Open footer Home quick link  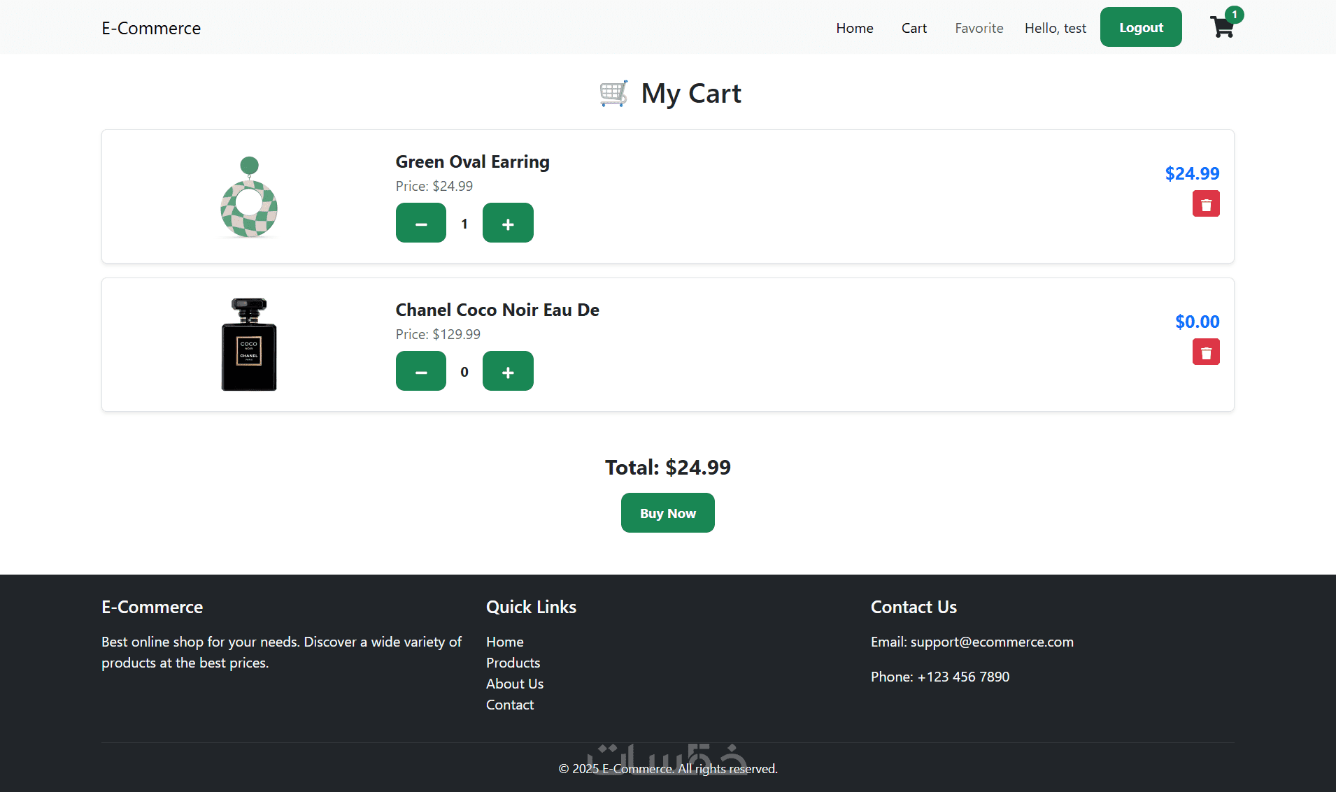(x=505, y=642)
